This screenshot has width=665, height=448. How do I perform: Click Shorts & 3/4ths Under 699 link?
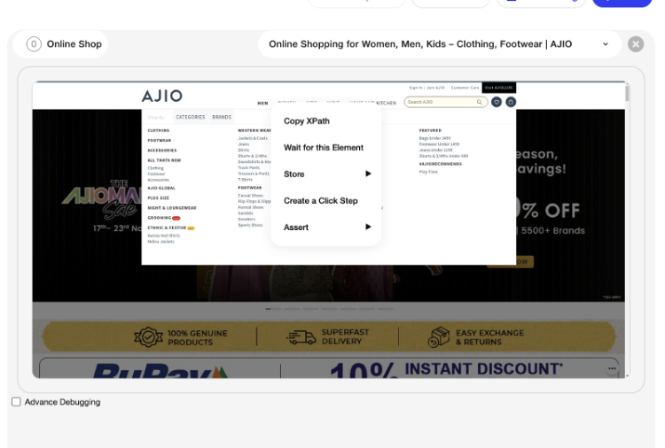pyautogui.click(x=443, y=156)
